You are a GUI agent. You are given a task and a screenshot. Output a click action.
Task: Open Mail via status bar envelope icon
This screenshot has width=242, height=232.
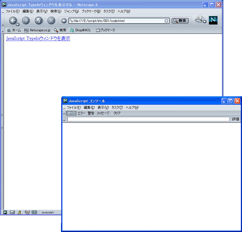[12, 212]
